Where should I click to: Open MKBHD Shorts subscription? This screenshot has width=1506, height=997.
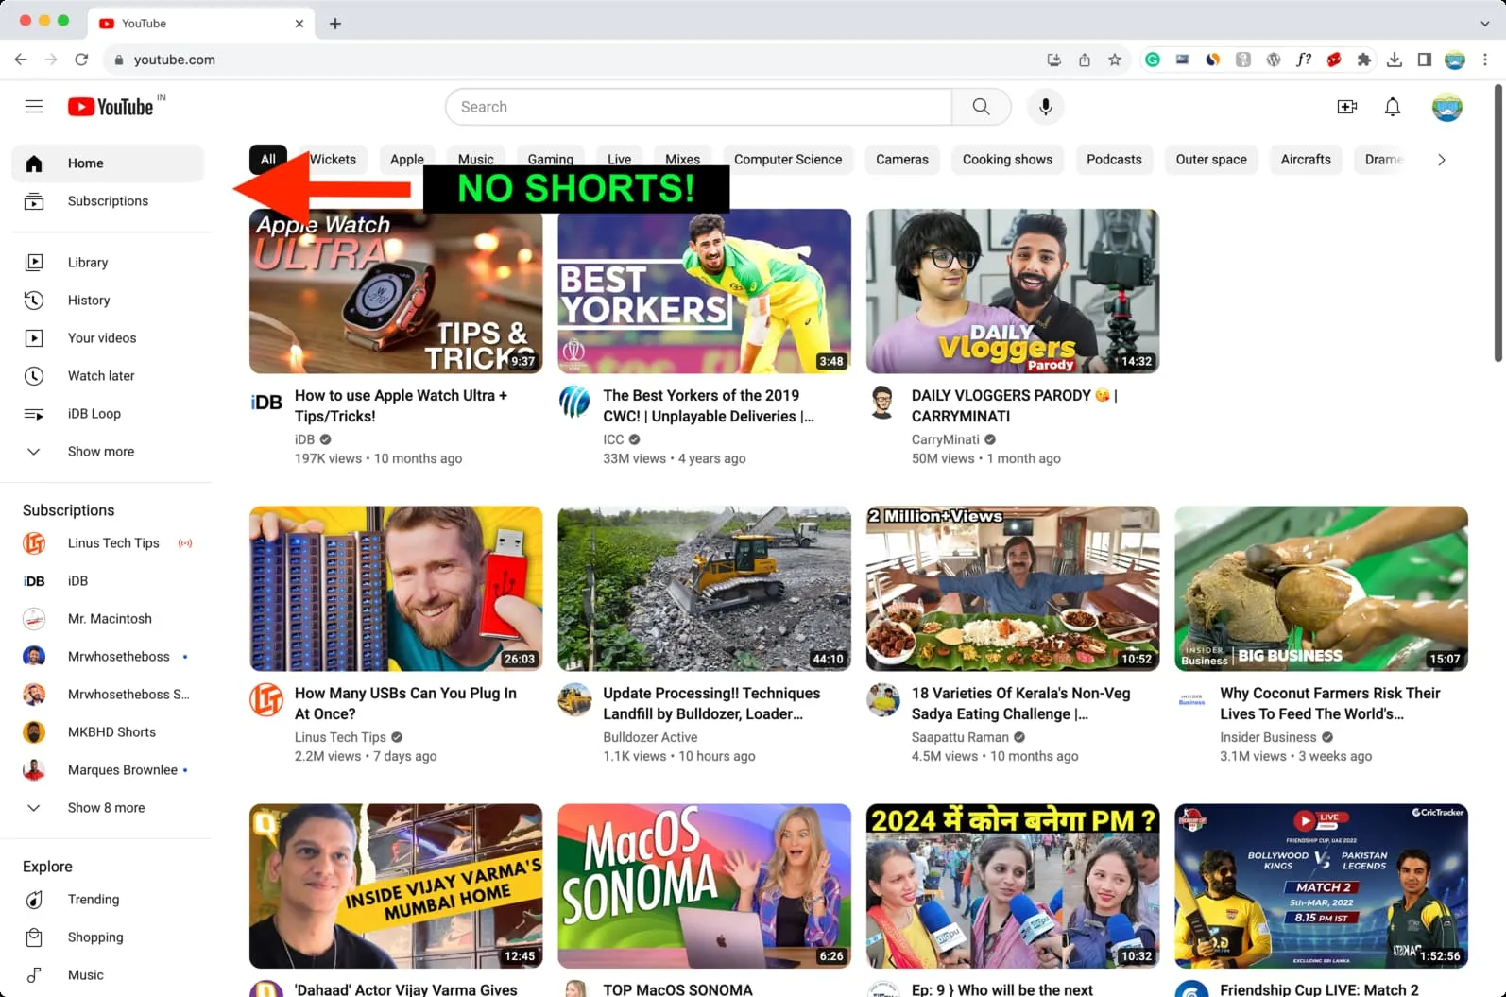[x=108, y=732]
